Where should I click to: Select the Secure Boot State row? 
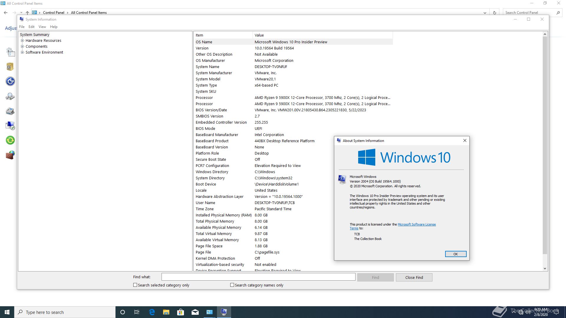[x=293, y=159]
